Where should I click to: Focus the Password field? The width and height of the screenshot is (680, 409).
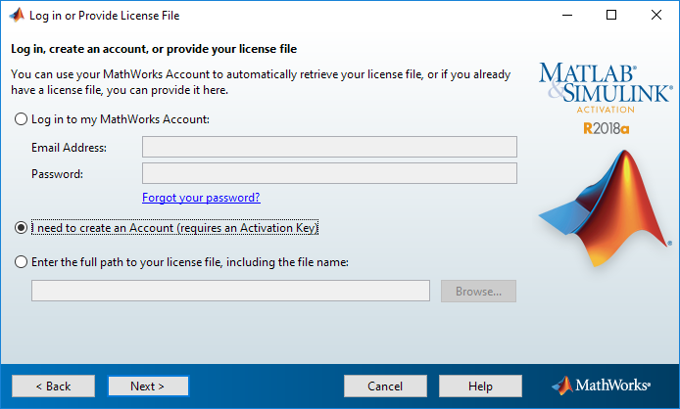tap(329, 173)
